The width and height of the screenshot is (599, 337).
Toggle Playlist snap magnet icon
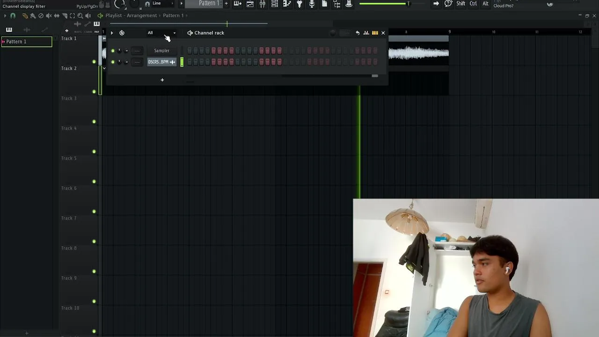(x=13, y=15)
